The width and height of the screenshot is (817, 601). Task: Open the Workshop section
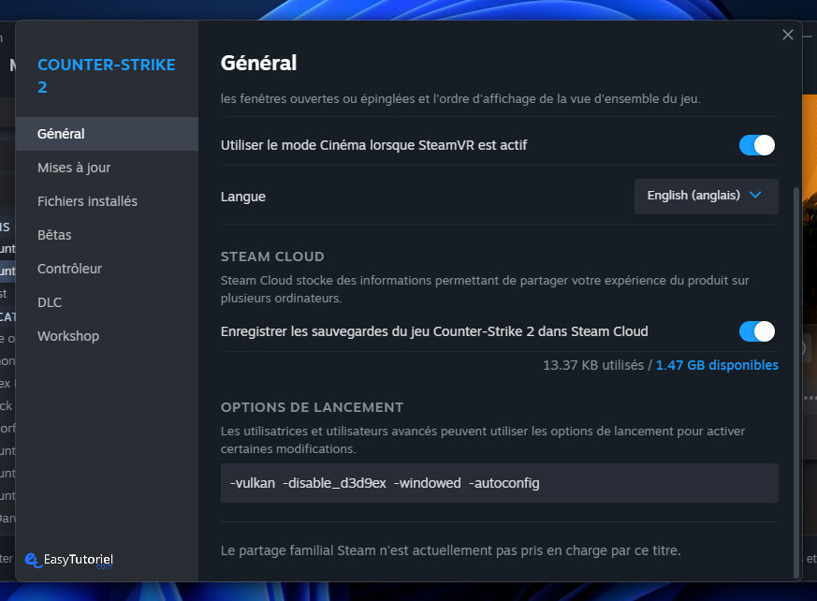107,336
